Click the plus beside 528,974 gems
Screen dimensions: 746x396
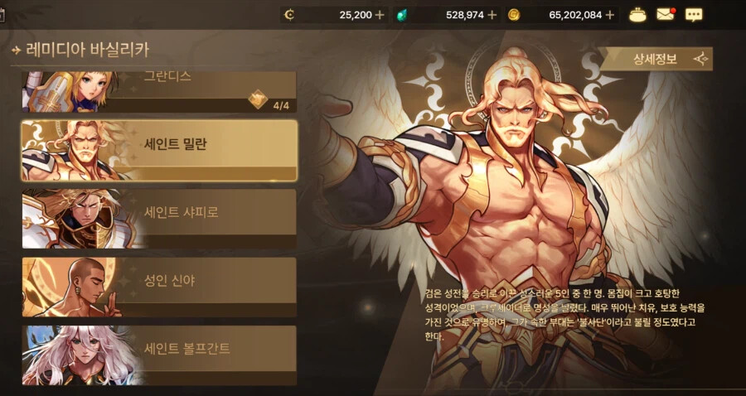492,15
